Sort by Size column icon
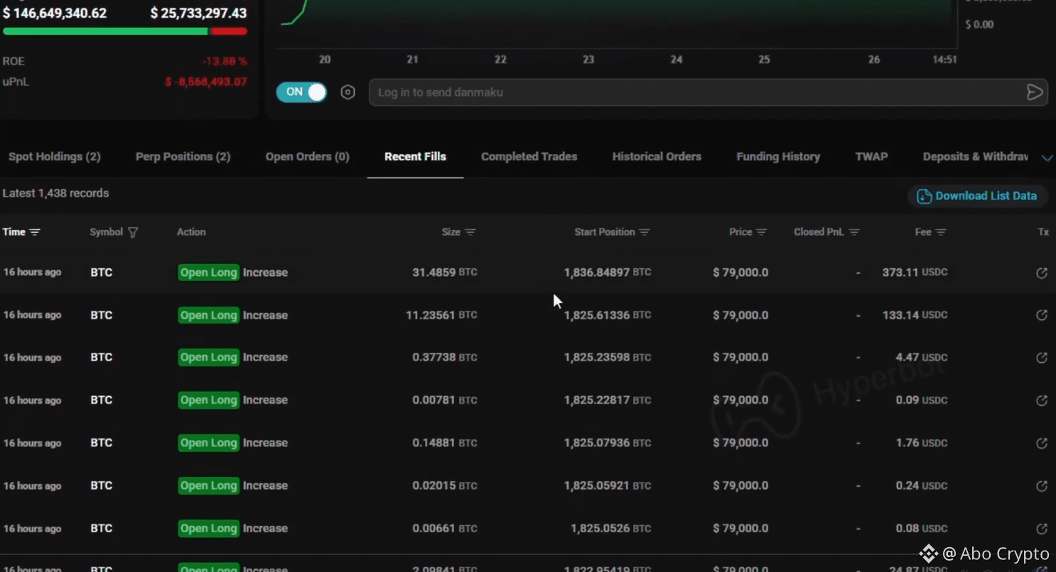Viewport: 1056px width, 572px height. click(x=470, y=232)
